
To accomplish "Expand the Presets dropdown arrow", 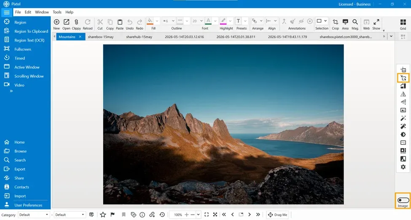I will (245, 21).
